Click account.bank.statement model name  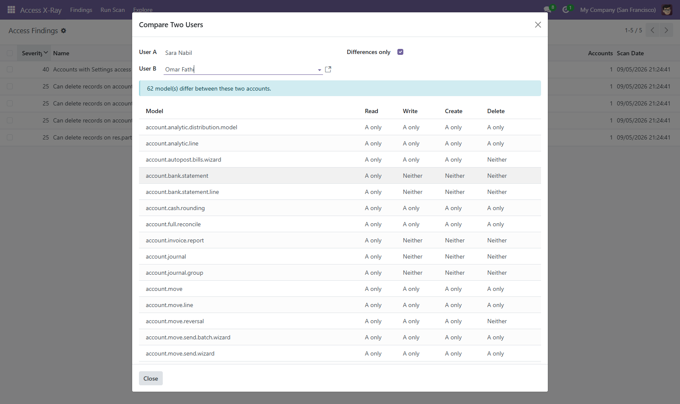tap(177, 176)
